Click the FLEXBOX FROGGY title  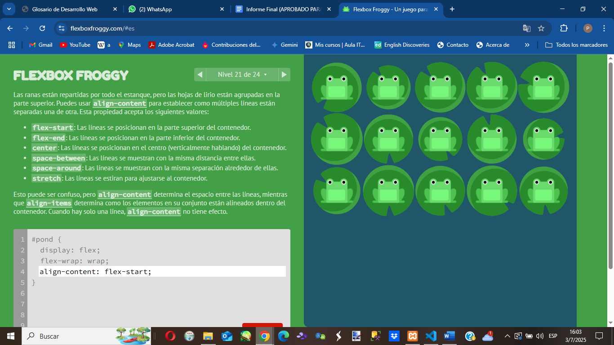pyautogui.click(x=71, y=75)
